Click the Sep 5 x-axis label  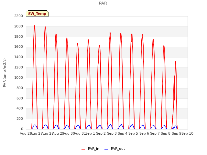[133, 133]
